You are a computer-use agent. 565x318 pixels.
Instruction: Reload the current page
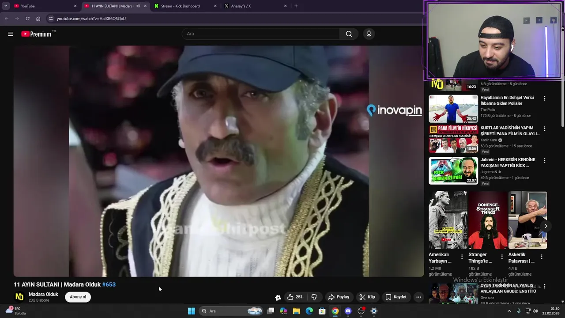click(27, 19)
